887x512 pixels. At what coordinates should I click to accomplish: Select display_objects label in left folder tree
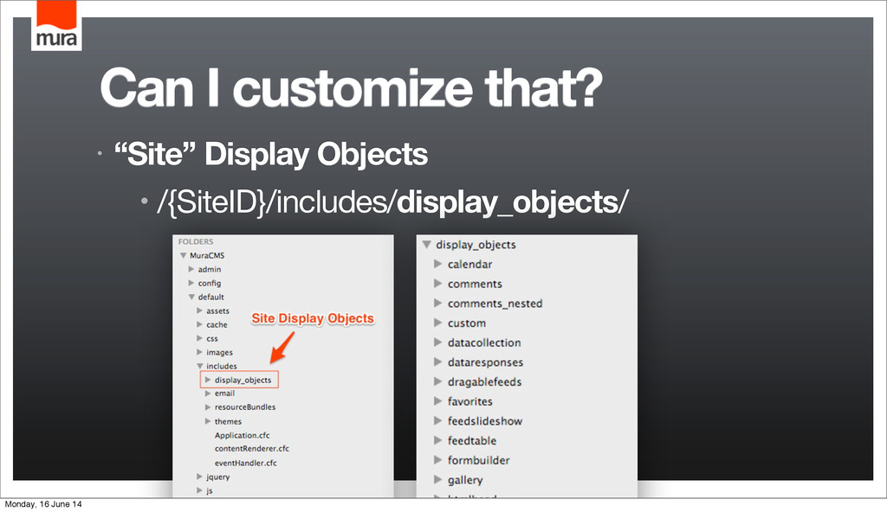[243, 380]
